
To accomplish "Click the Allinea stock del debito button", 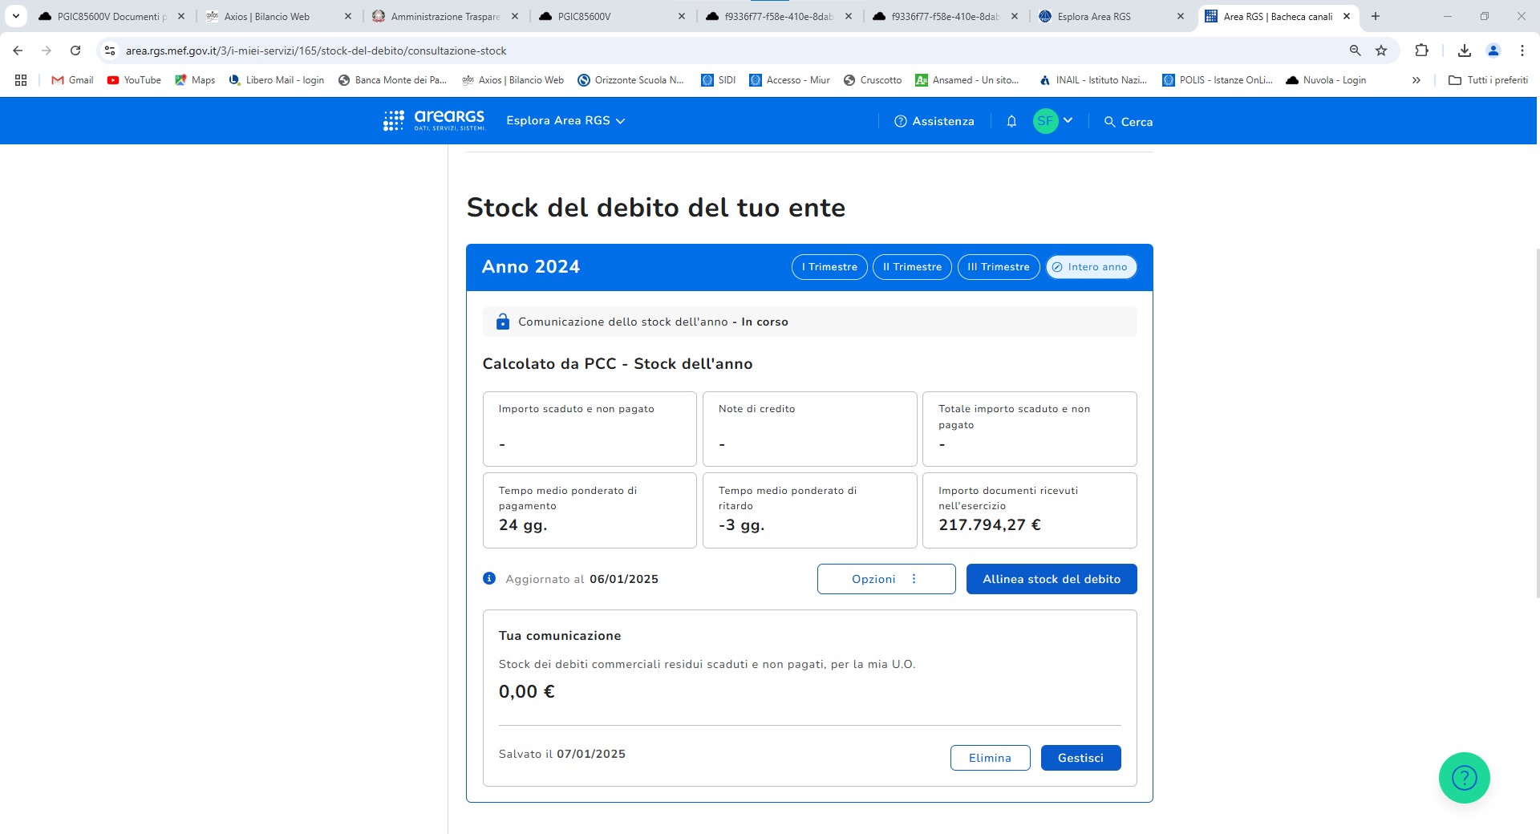I will coord(1051,579).
